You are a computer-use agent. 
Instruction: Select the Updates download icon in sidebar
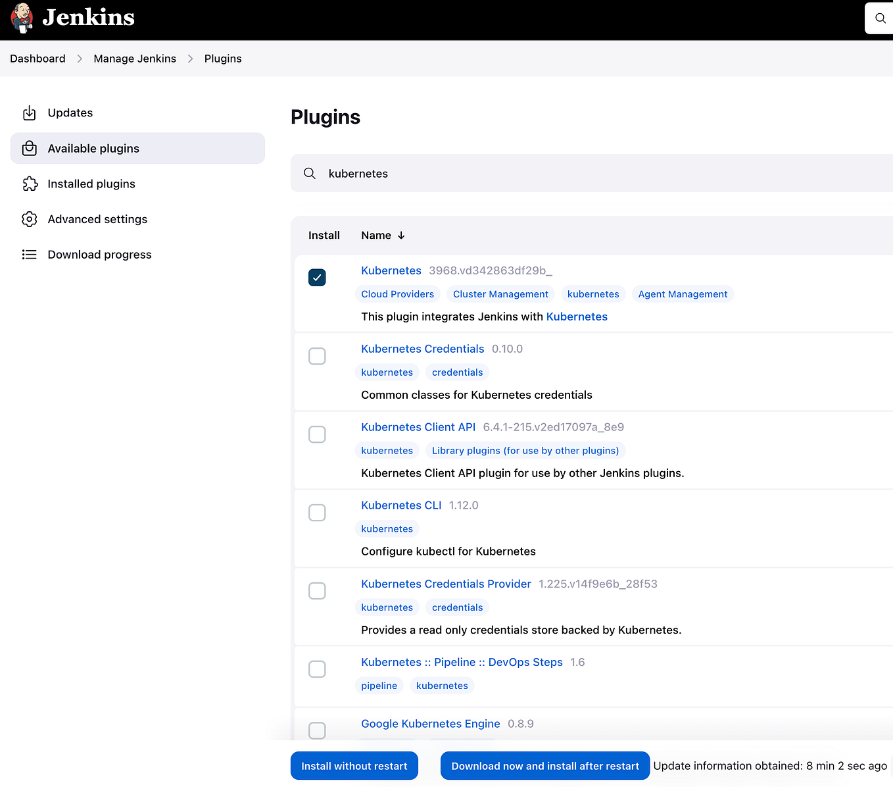30,113
